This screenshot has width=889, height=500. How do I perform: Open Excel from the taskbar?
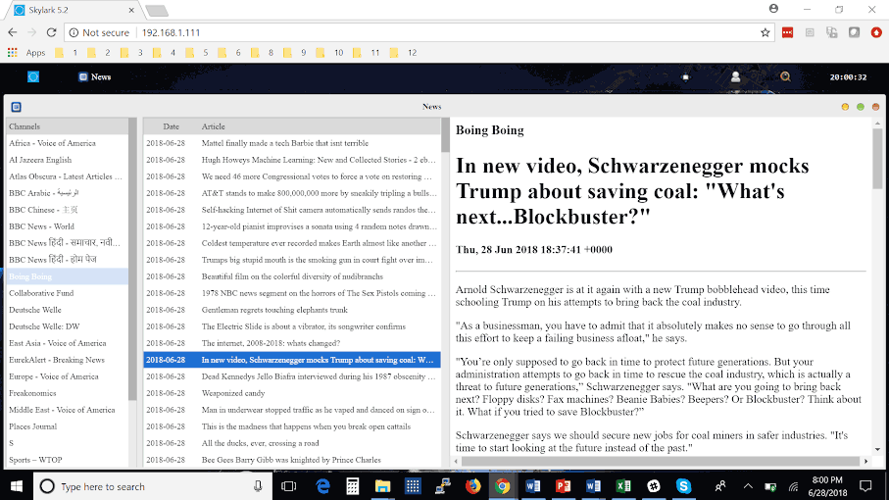point(623,486)
